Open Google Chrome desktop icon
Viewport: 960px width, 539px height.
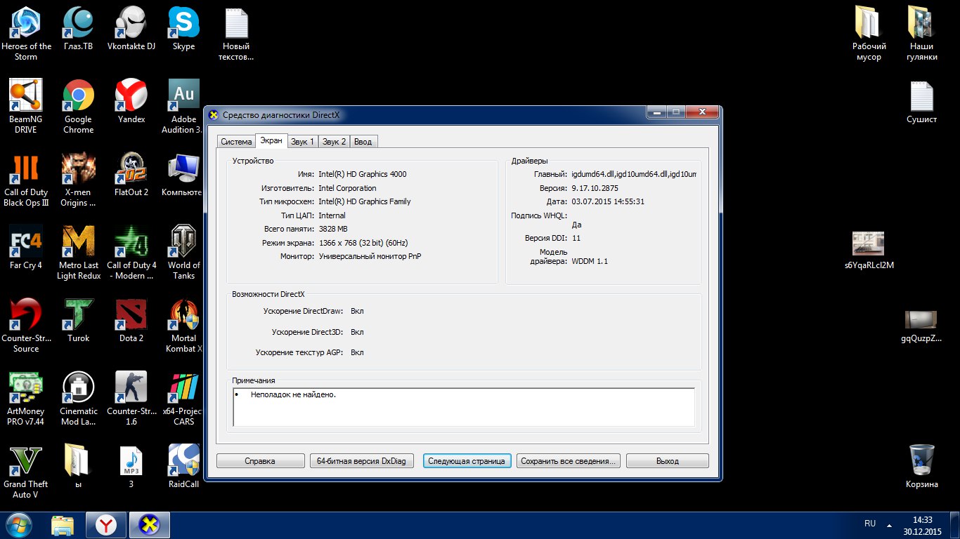point(78,107)
